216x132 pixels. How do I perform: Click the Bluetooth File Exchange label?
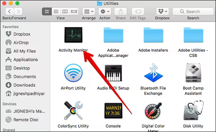pos(153,91)
